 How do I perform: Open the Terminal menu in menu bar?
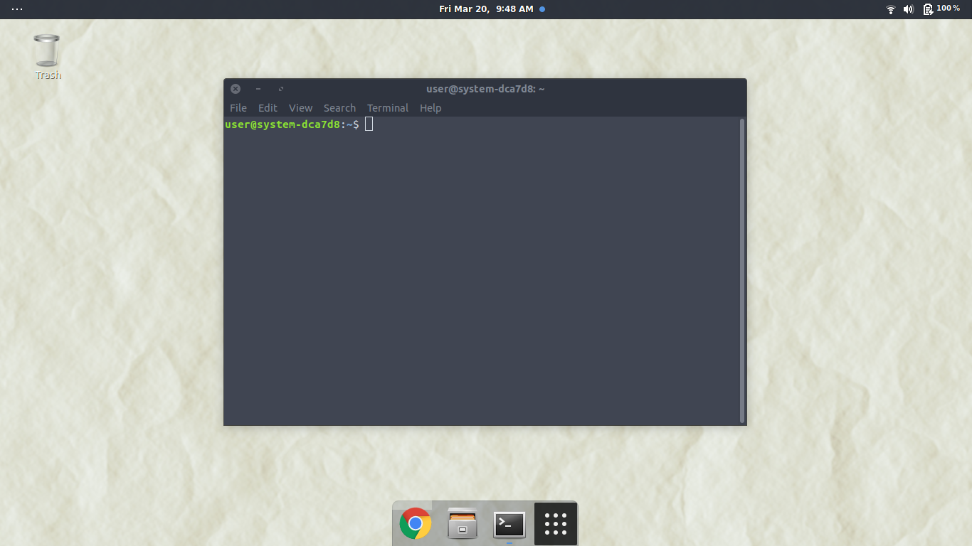pyautogui.click(x=388, y=108)
